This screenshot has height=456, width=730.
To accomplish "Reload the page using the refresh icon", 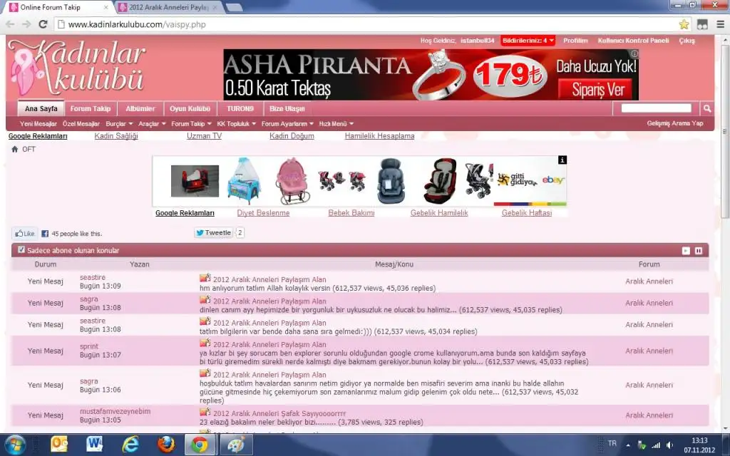I will pyautogui.click(x=43, y=24).
